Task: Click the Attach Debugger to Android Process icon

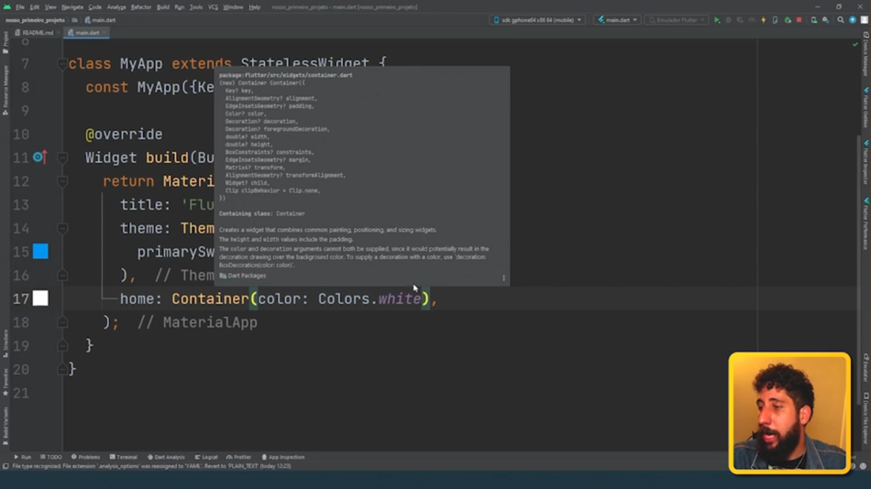Action: pos(788,20)
